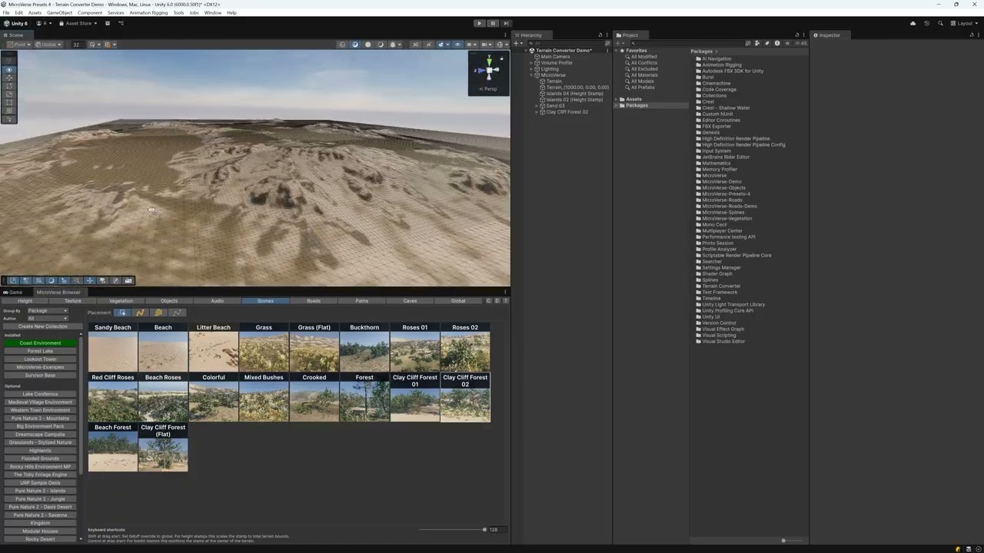Screen dimensions: 984x553
Task: Choose the yellow area placement mode icon
Action: [158, 313]
